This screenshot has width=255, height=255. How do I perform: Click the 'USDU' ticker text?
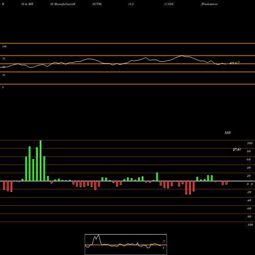pyautogui.click(x=170, y=4)
